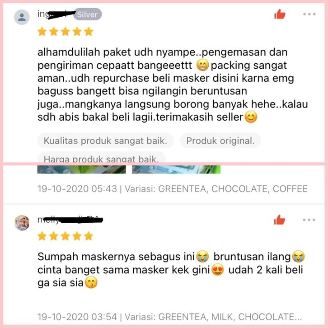
Task: Tap the second review's five-star rating
Action: click(65, 236)
